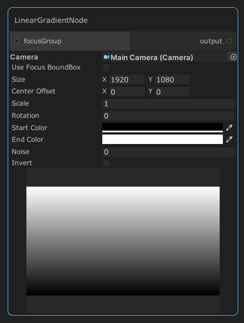Click the Noise property label

(x=21, y=152)
